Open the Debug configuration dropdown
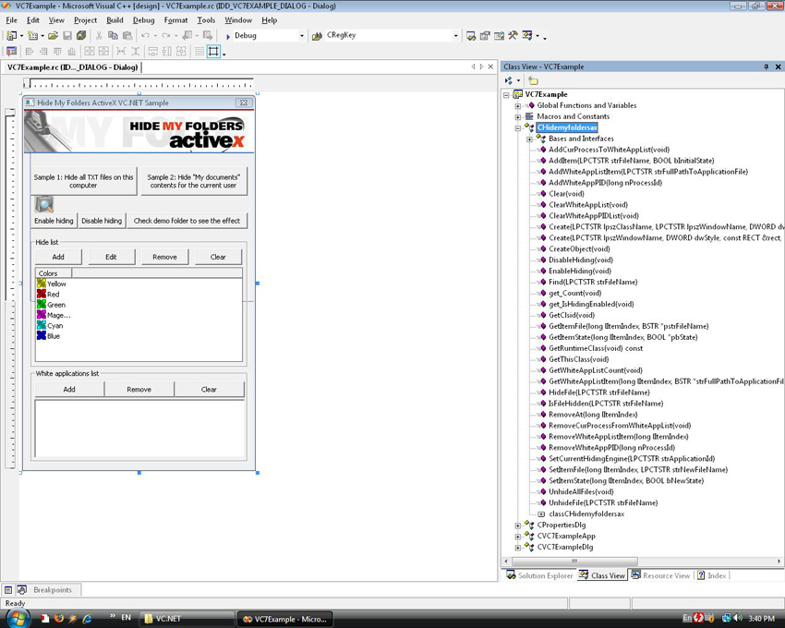This screenshot has width=785, height=628. (301, 36)
